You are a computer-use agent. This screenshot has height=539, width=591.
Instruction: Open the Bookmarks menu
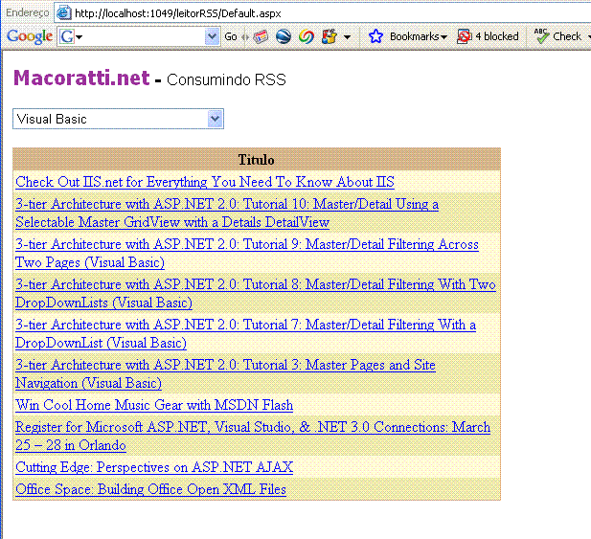[419, 36]
